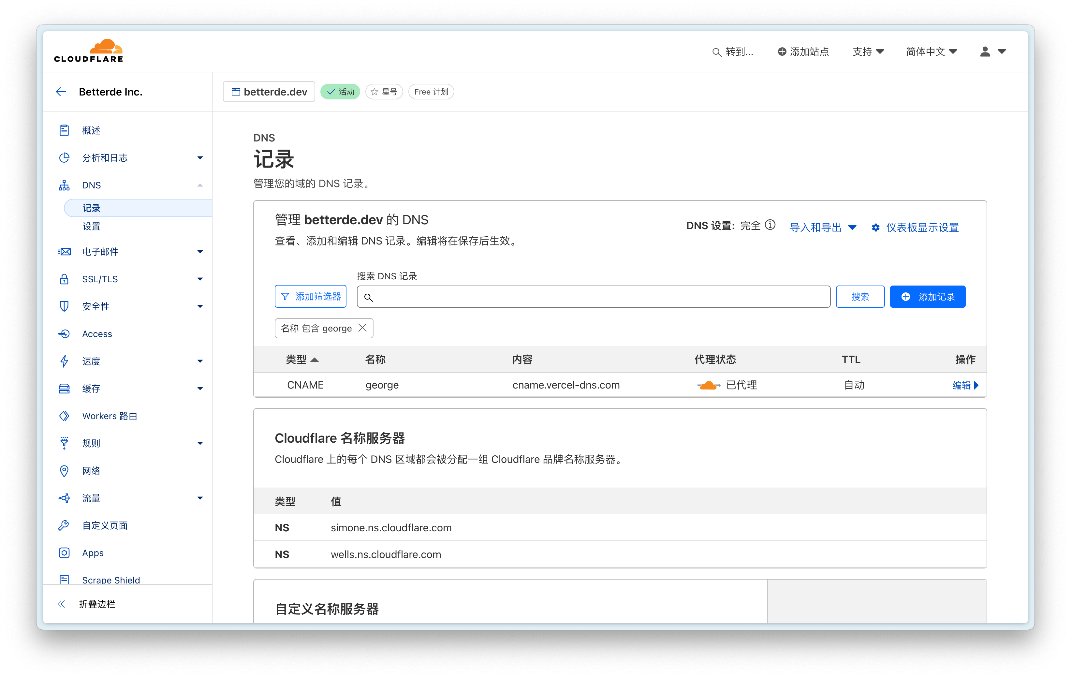Open the 简体中文 language dropdown
The height and width of the screenshot is (678, 1071).
coord(932,52)
